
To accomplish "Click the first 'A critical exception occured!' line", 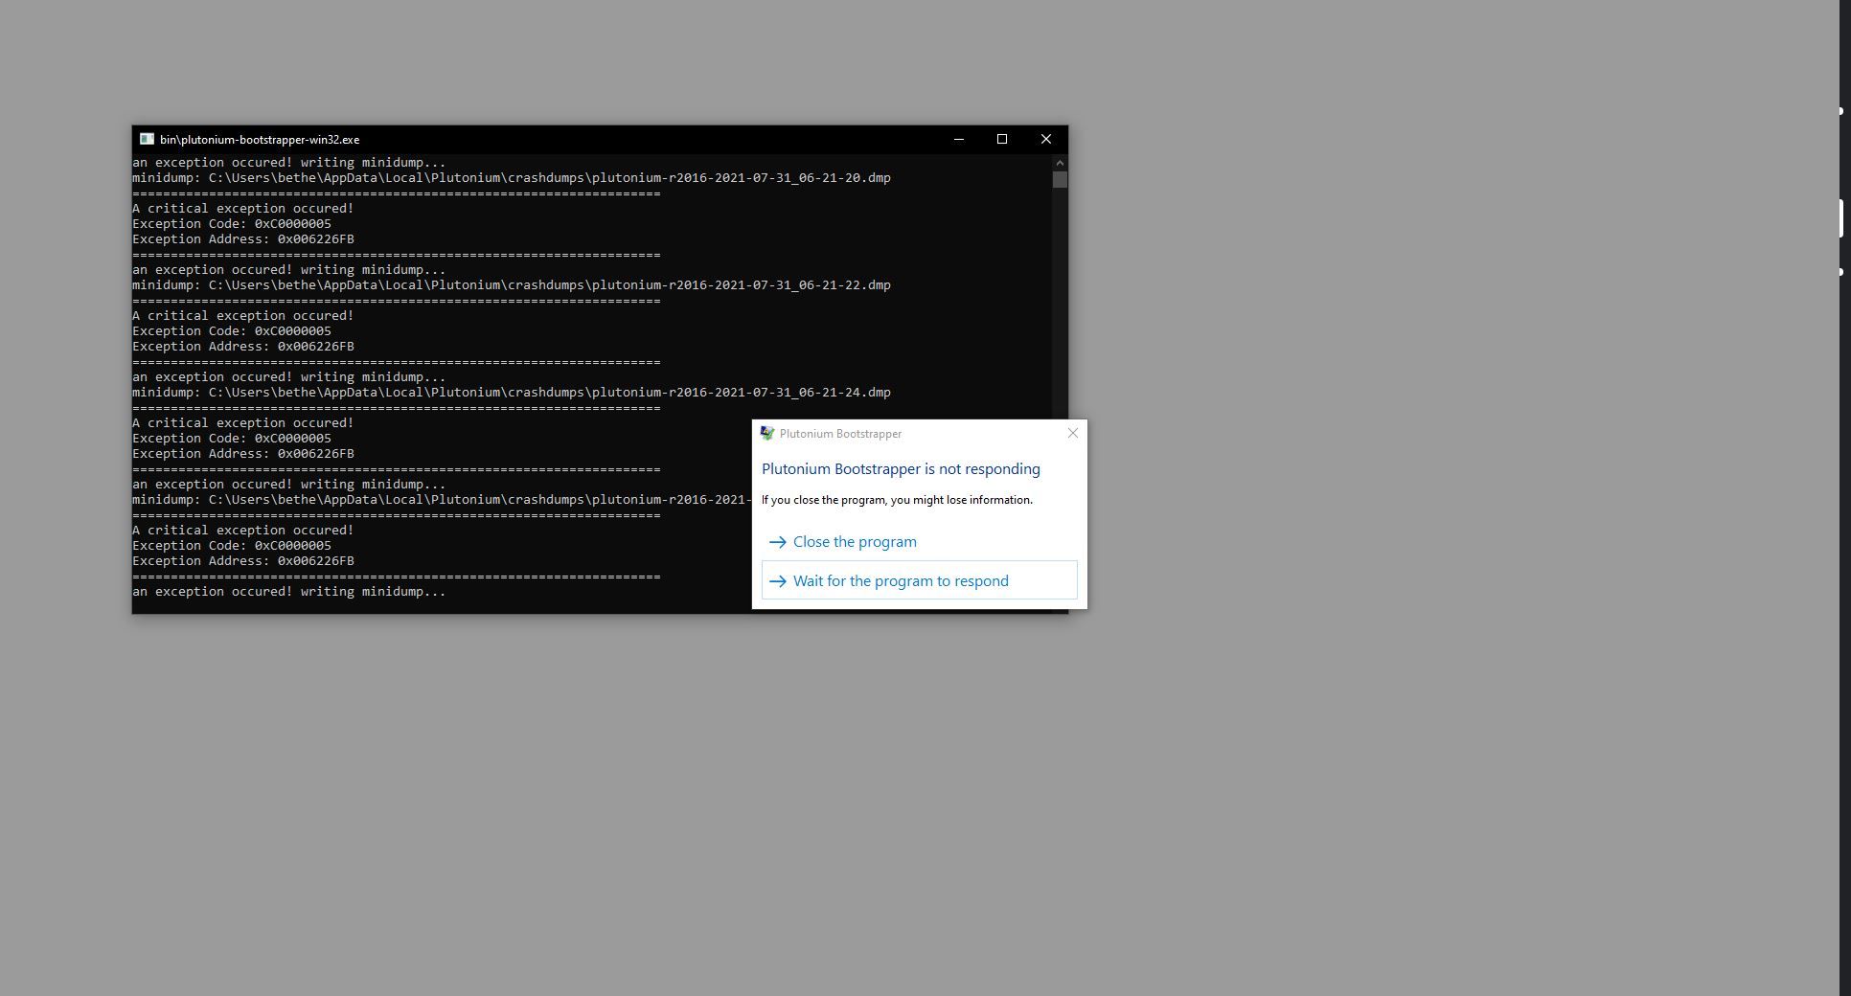I will [243, 209].
